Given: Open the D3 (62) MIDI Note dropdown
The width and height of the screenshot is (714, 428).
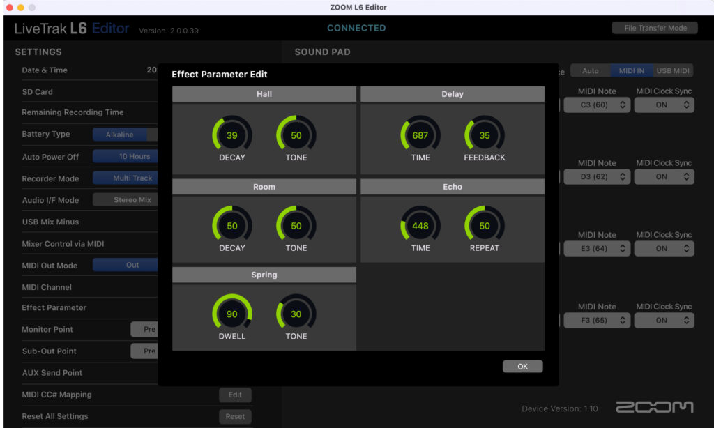Looking at the screenshot, I should (597, 176).
